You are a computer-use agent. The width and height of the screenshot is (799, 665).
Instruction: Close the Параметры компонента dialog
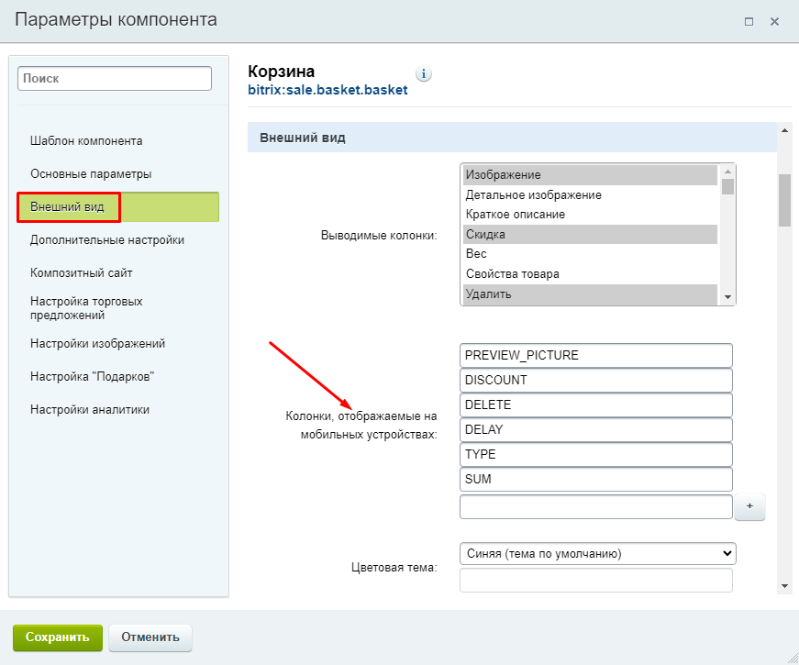[x=774, y=21]
